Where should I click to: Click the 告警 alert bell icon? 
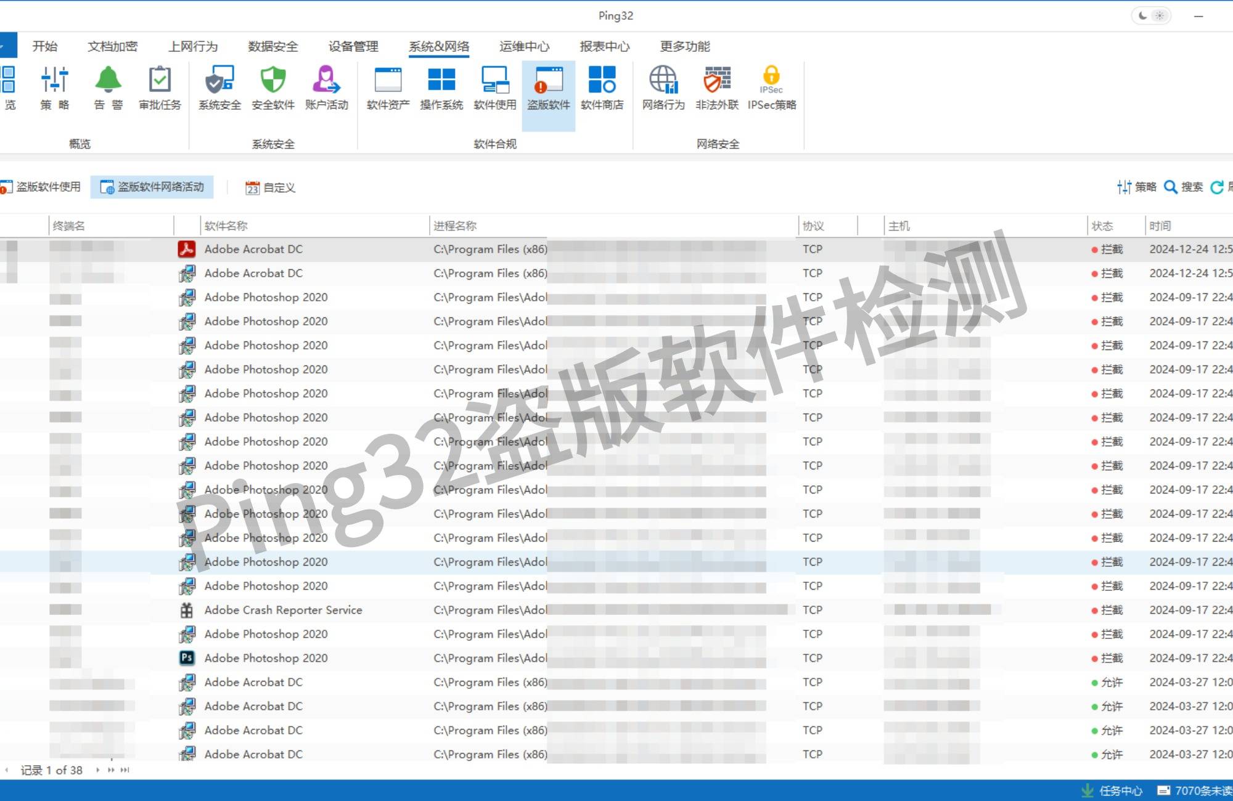click(107, 81)
